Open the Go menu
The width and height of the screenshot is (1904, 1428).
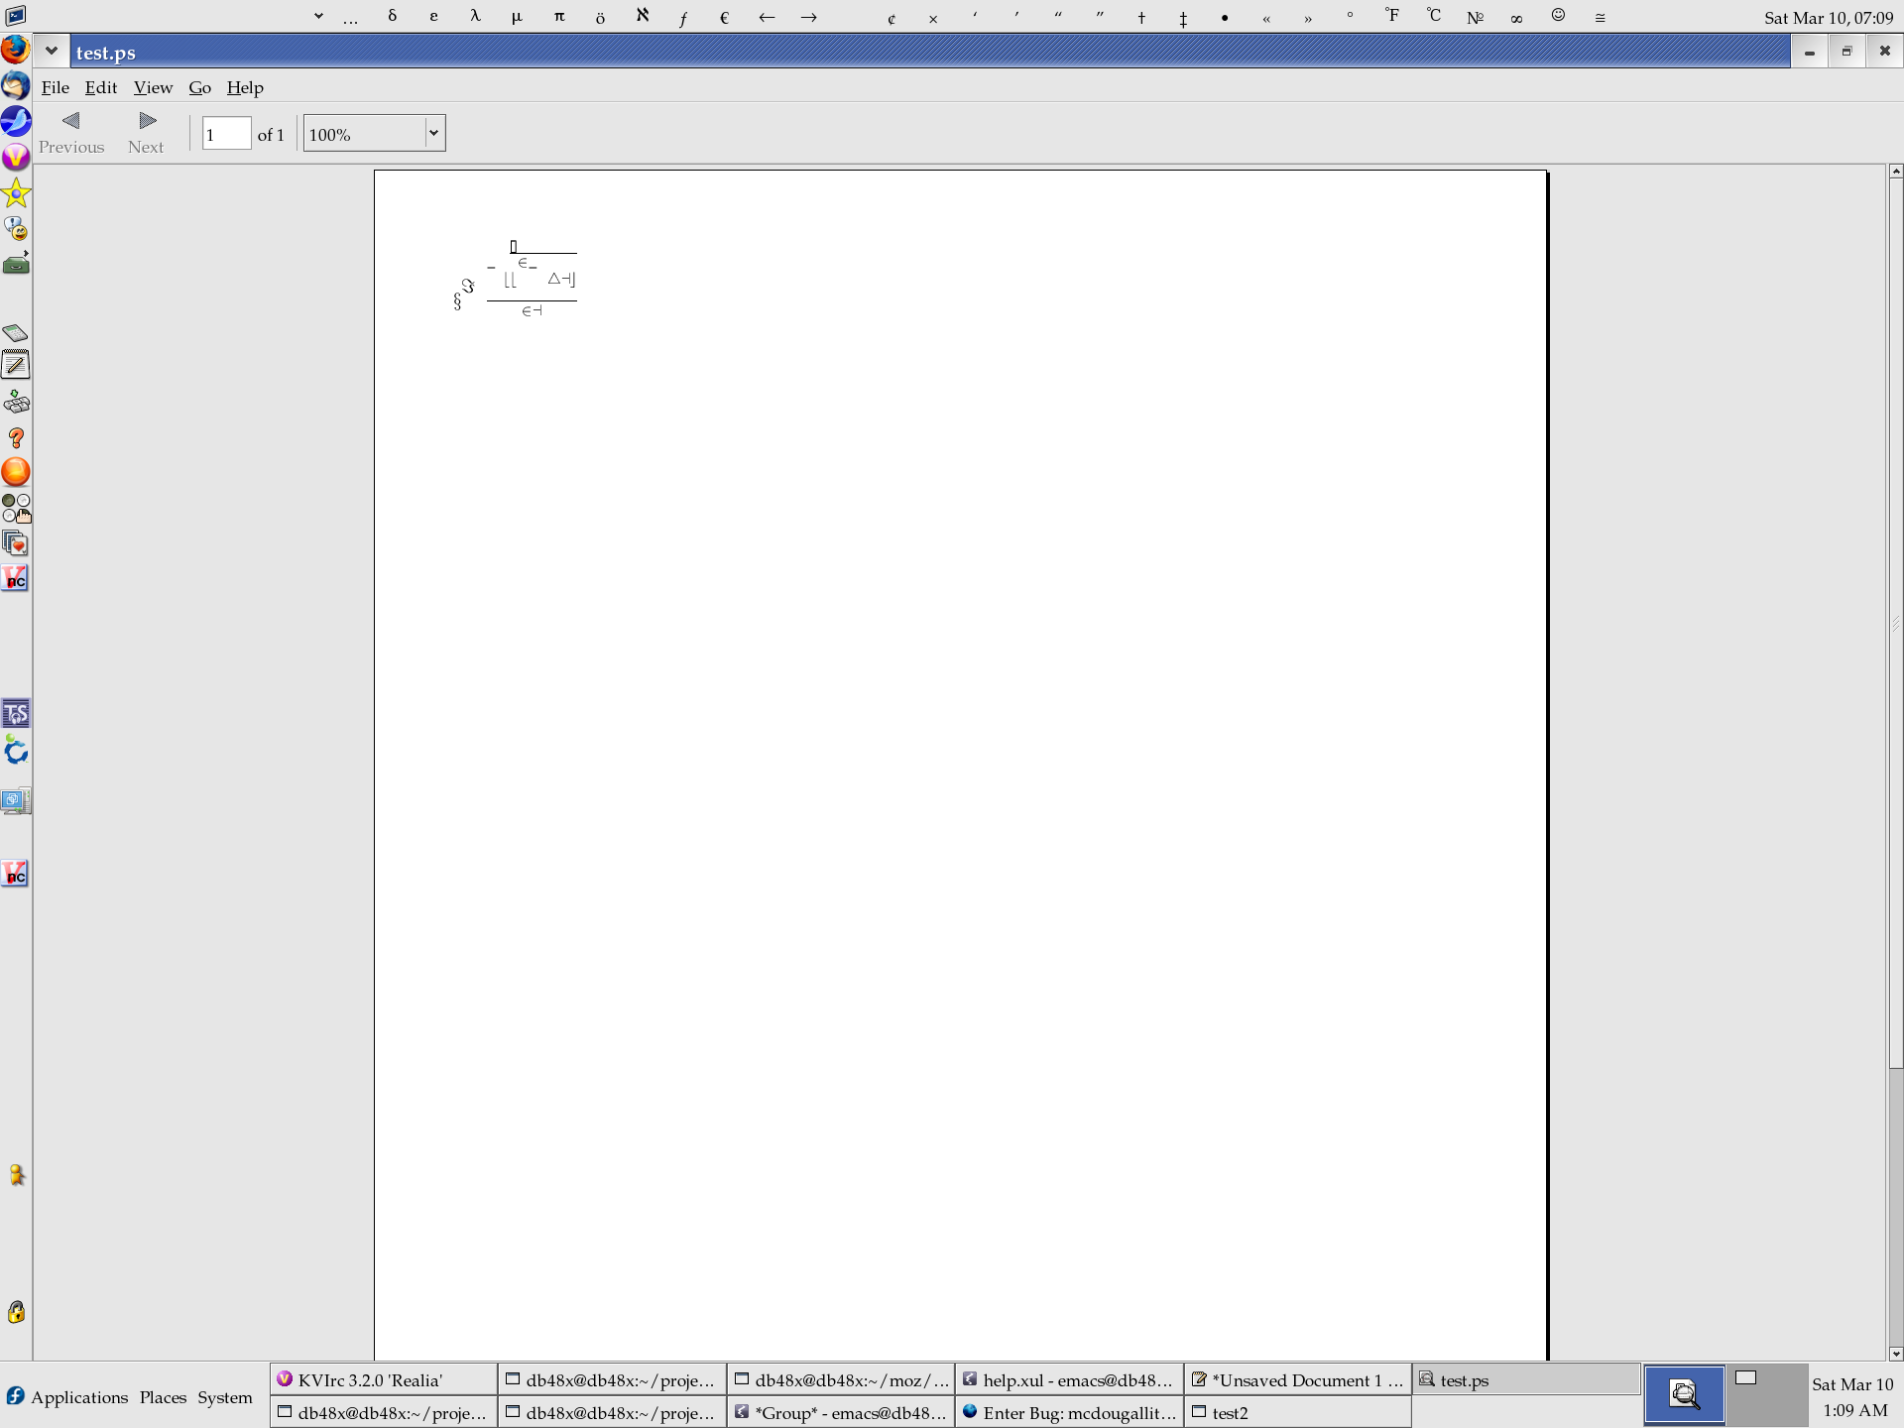pyautogui.click(x=199, y=87)
